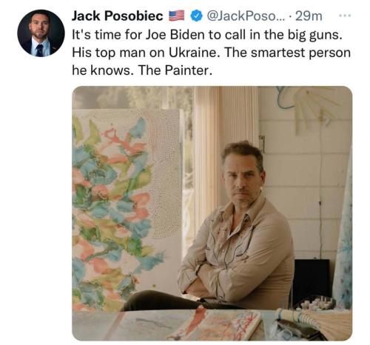Click the blue verified checkmark badge
Image resolution: width=370 pixels, height=345 pixels.
[x=196, y=16]
